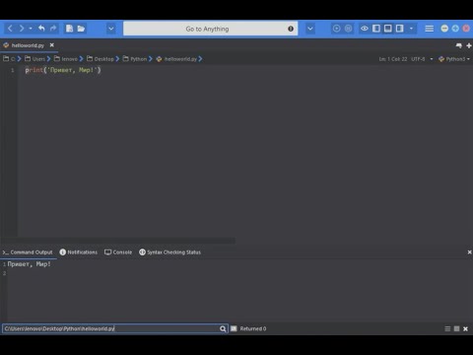The image size is (473, 355).
Task: Click the magnifier icon in command field
Action: (223, 328)
